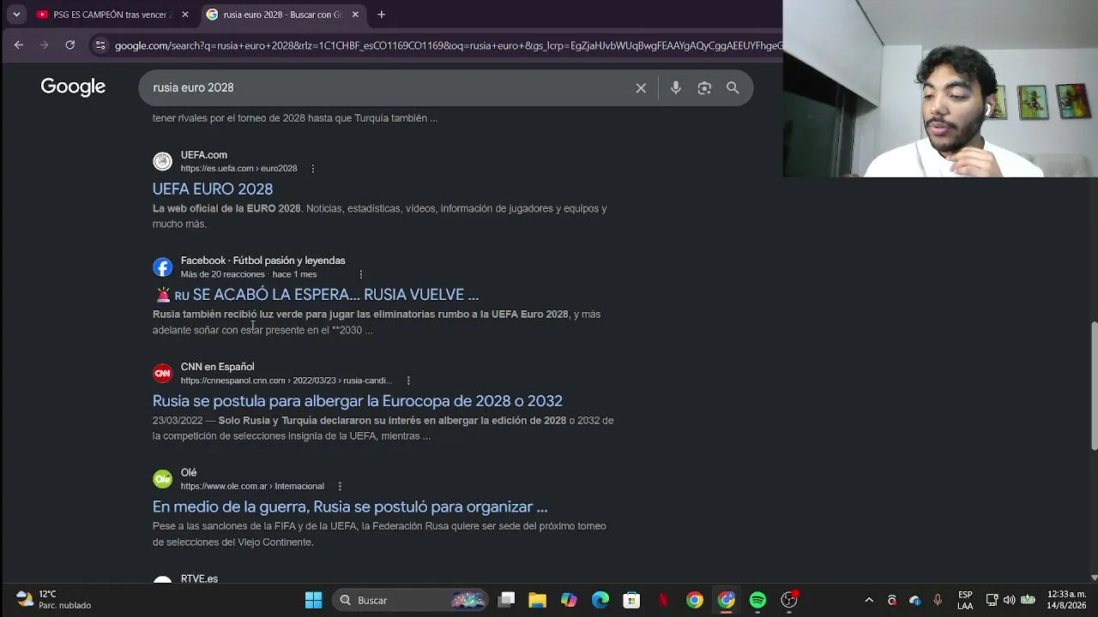
Task: Click the page vertical scrollbar thumb
Action: pos(1094,386)
